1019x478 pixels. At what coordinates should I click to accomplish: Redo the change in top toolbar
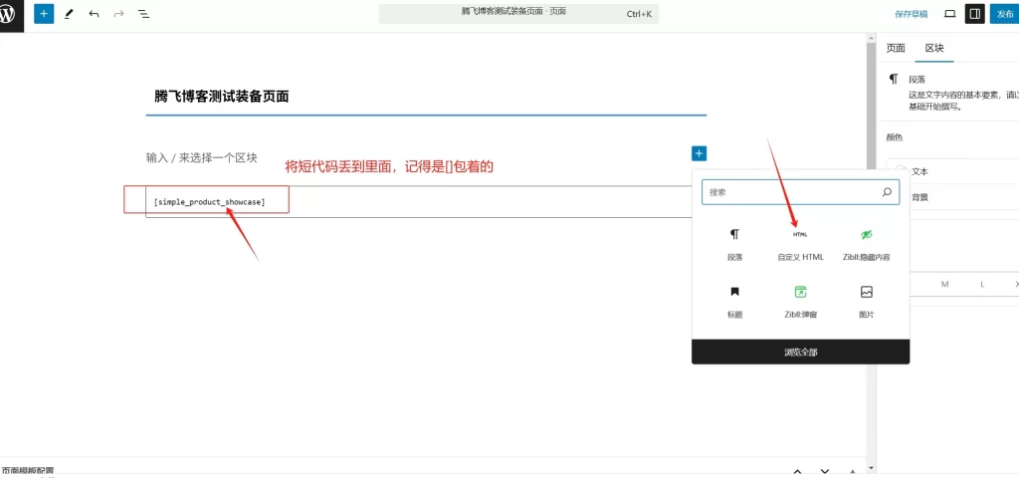tap(119, 14)
